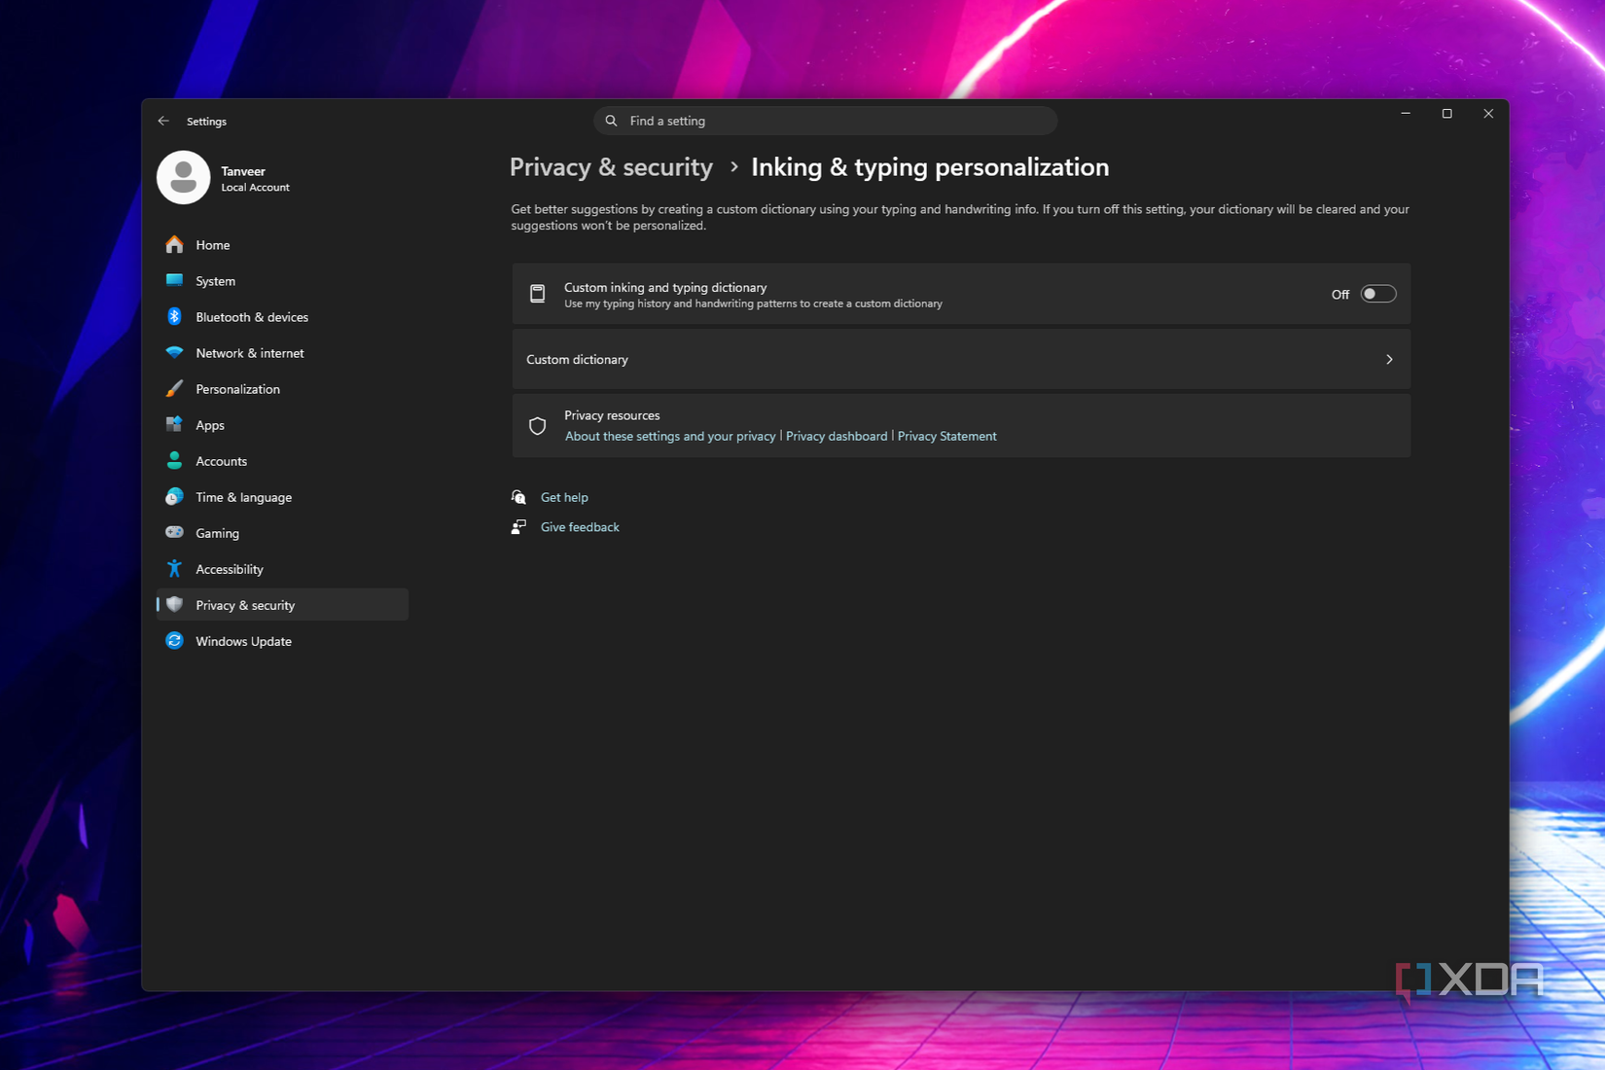Open Windows Update page
Image resolution: width=1605 pixels, height=1070 pixels.
(x=282, y=640)
